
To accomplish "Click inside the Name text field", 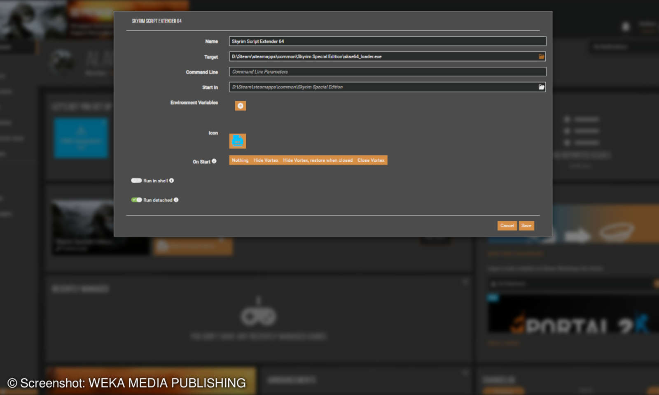I will click(x=387, y=41).
